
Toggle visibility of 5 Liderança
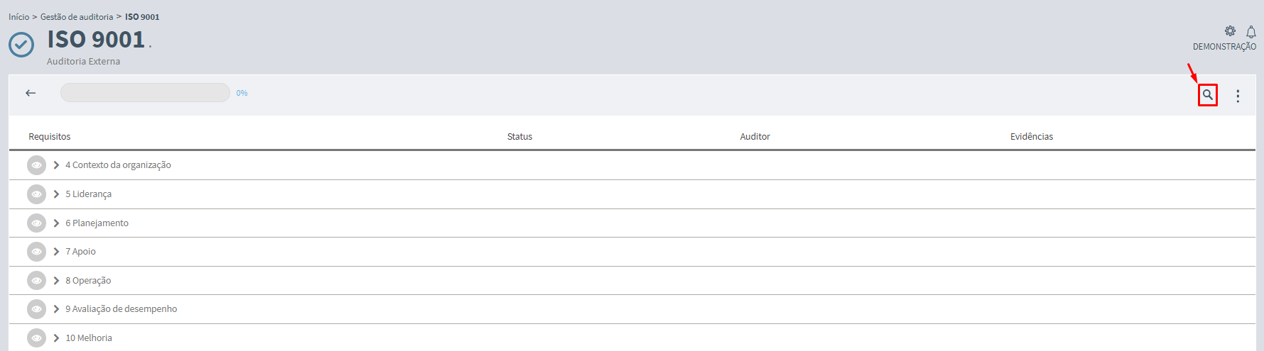[36, 194]
